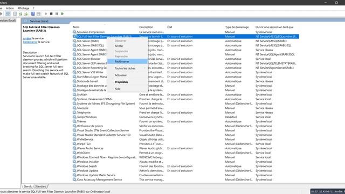The height and width of the screenshot is (194, 345).
Task: Toggle the console tree toolbar icon
Action: coord(8,13)
